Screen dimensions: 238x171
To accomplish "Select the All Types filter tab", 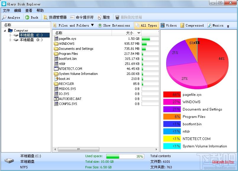I will (x=146, y=25).
